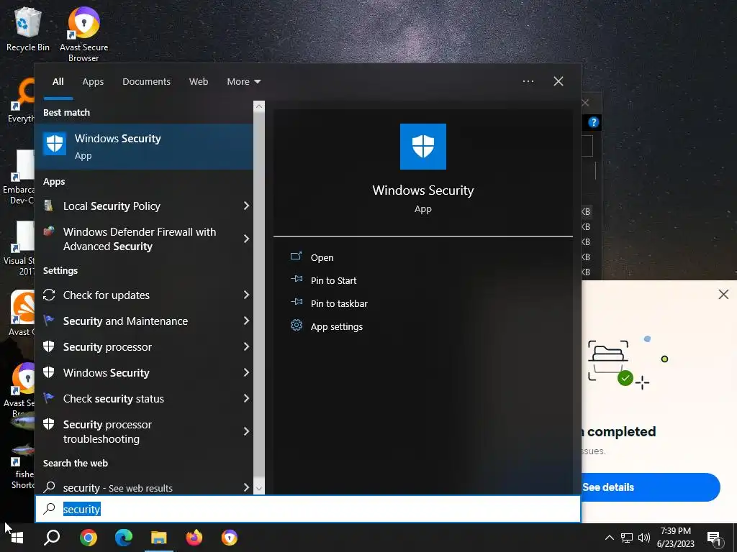Open the search options ellipsis menu
The height and width of the screenshot is (552, 737).
tap(528, 81)
